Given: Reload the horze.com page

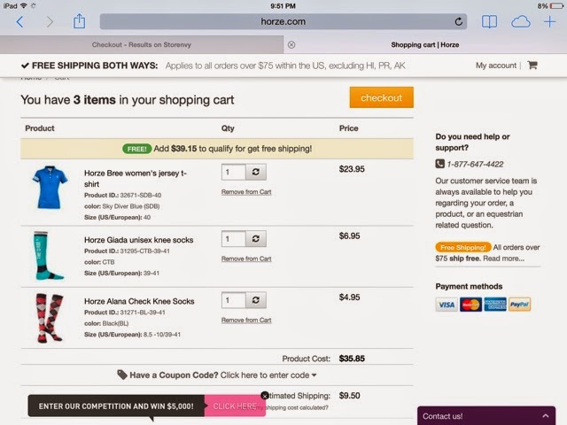Looking at the screenshot, I should point(459,21).
